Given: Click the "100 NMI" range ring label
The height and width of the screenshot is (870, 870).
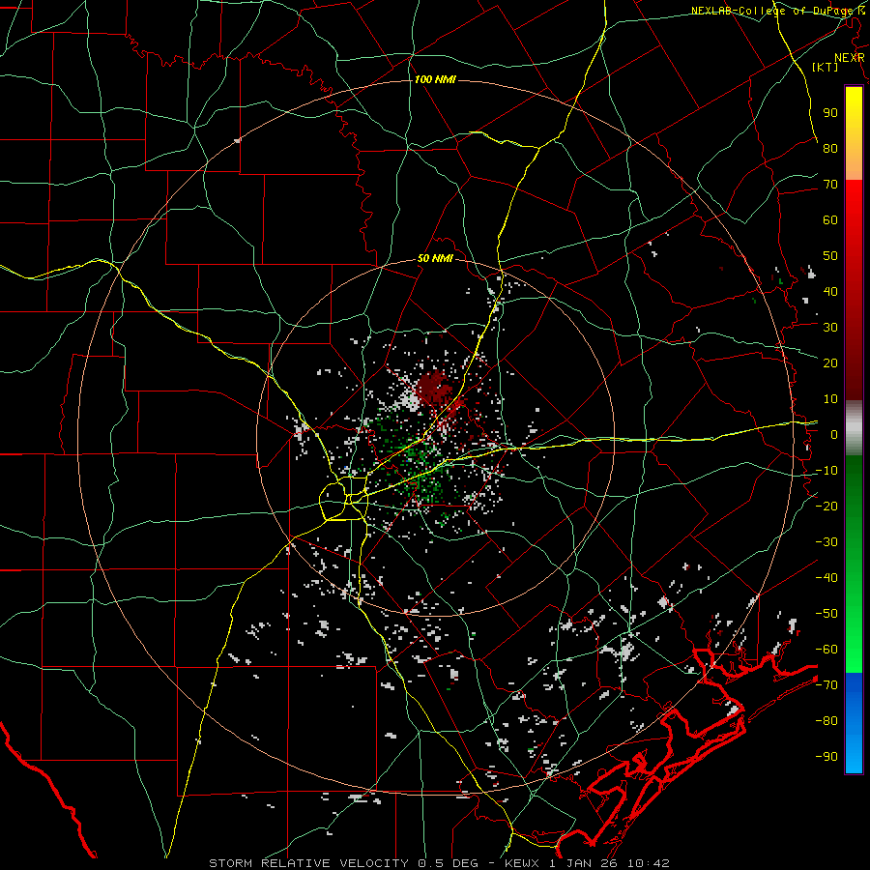Looking at the screenshot, I should click(435, 79).
